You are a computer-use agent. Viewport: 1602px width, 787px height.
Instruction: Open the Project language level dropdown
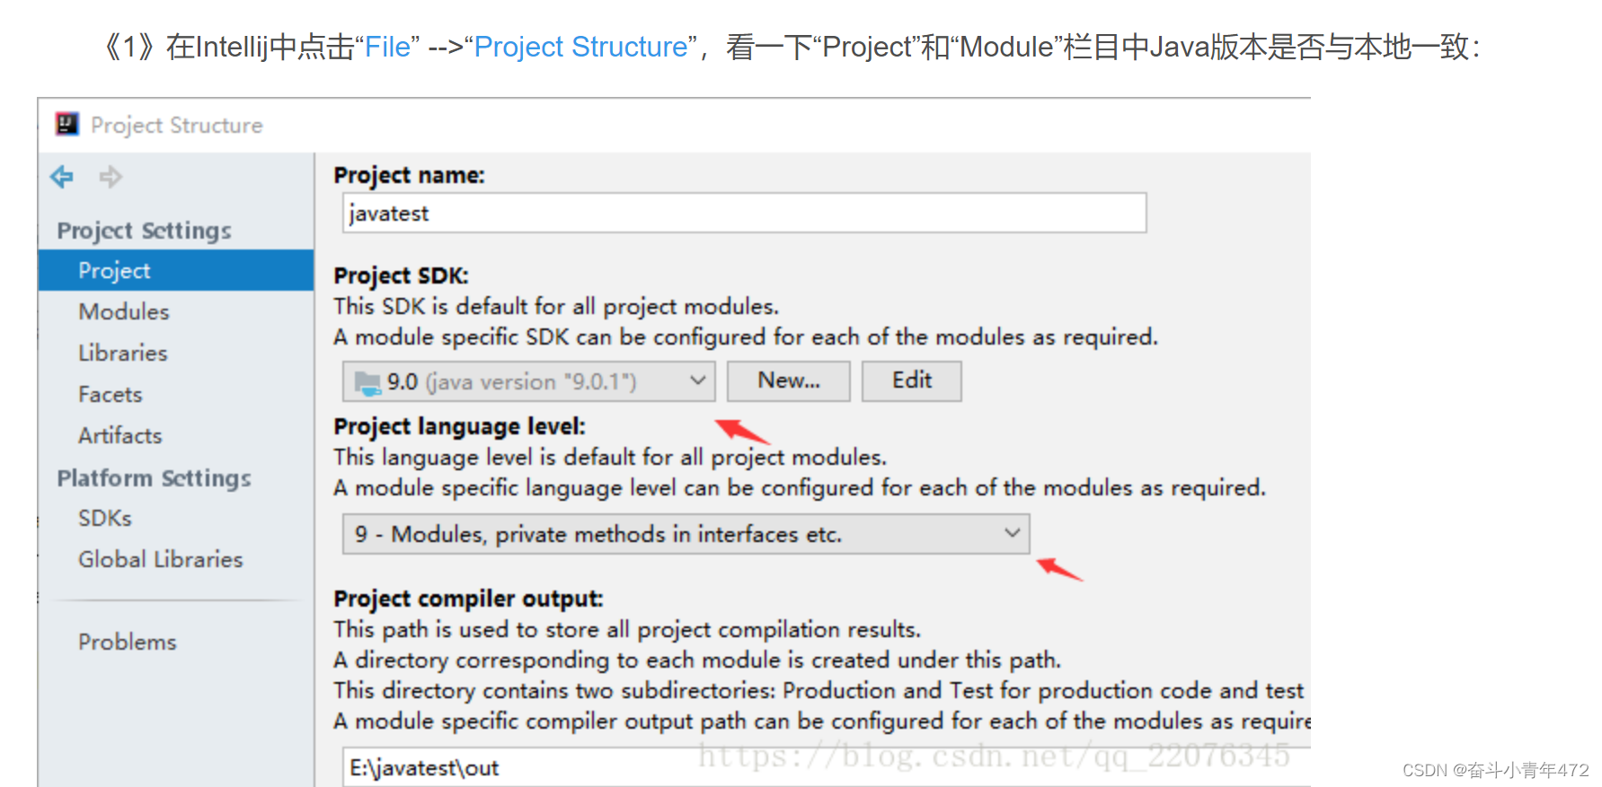click(1013, 533)
